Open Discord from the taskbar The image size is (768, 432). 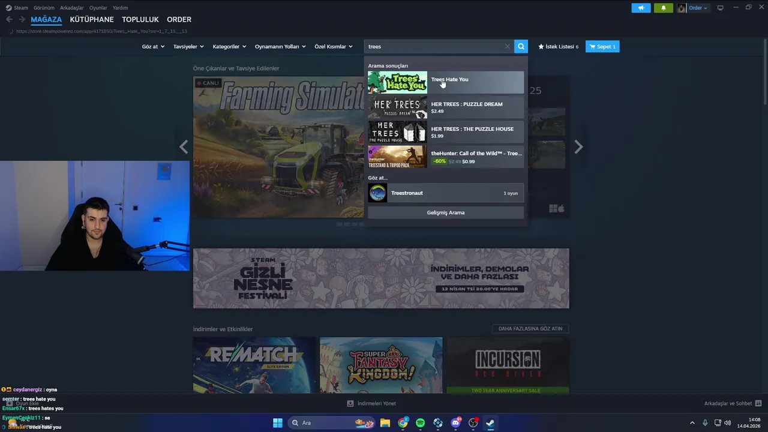click(455, 423)
